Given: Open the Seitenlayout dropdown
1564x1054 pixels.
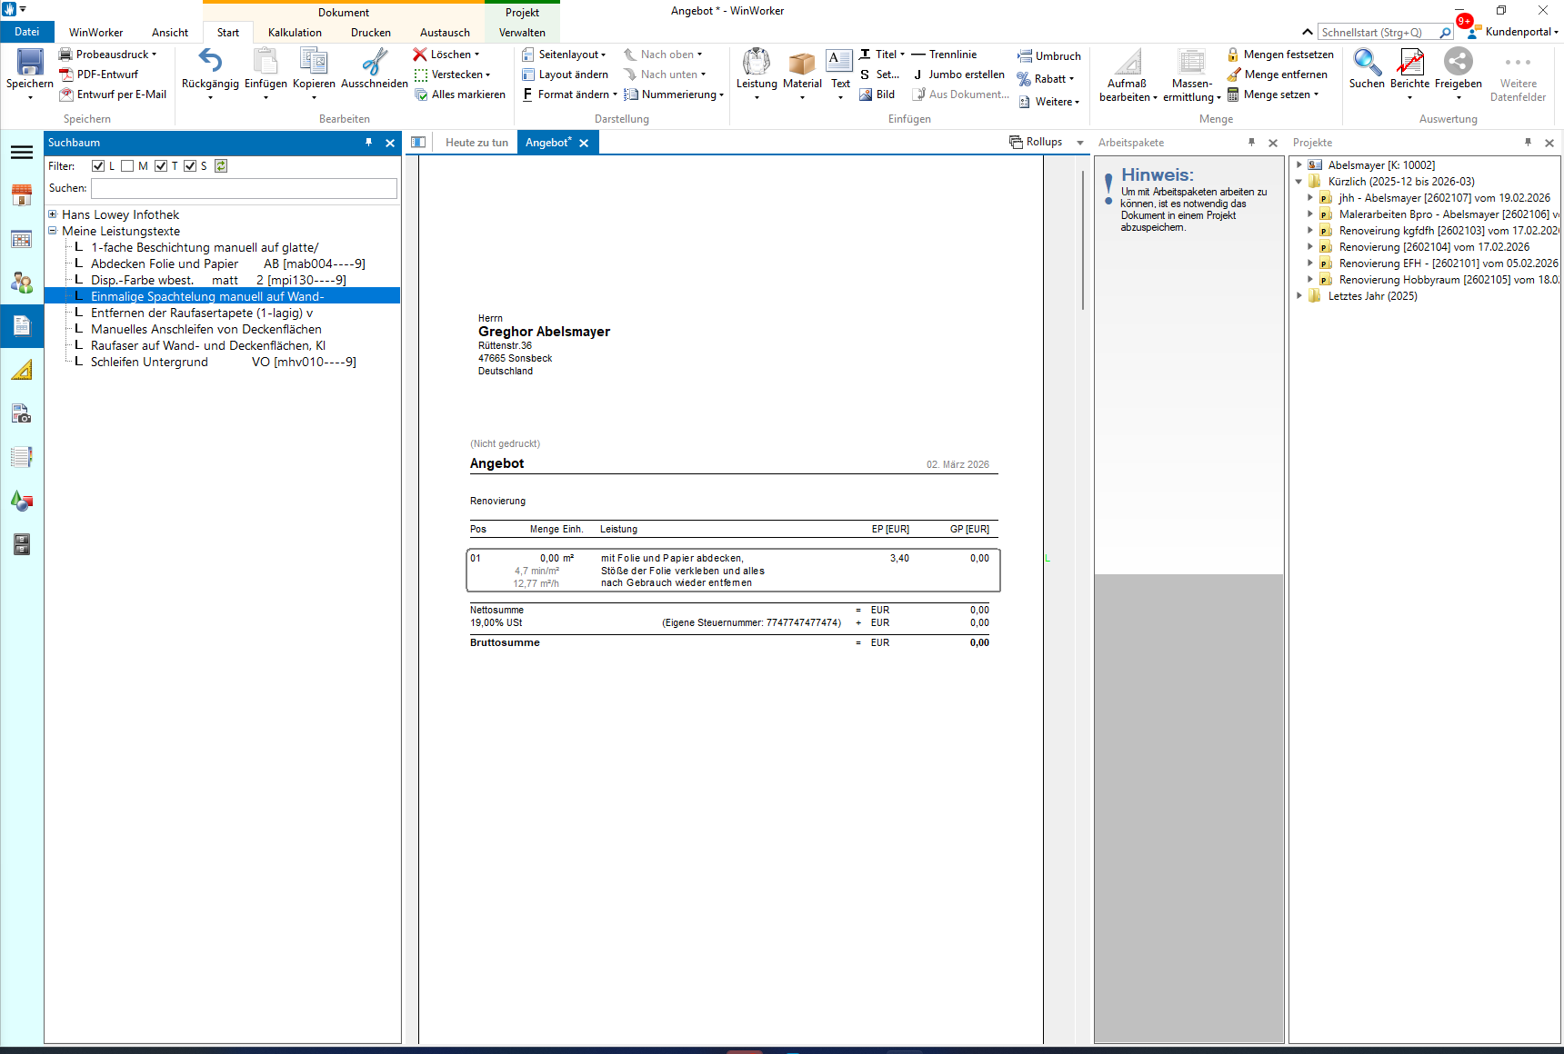Looking at the screenshot, I should pos(571,55).
